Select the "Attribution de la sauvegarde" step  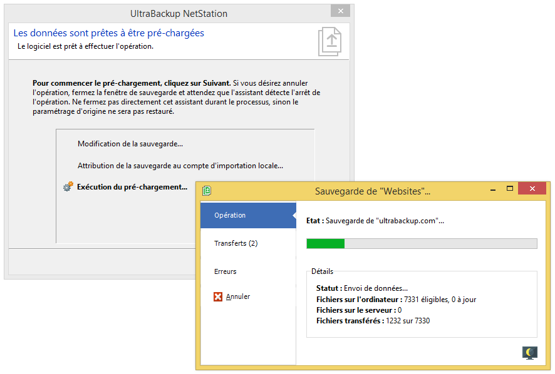point(180,166)
